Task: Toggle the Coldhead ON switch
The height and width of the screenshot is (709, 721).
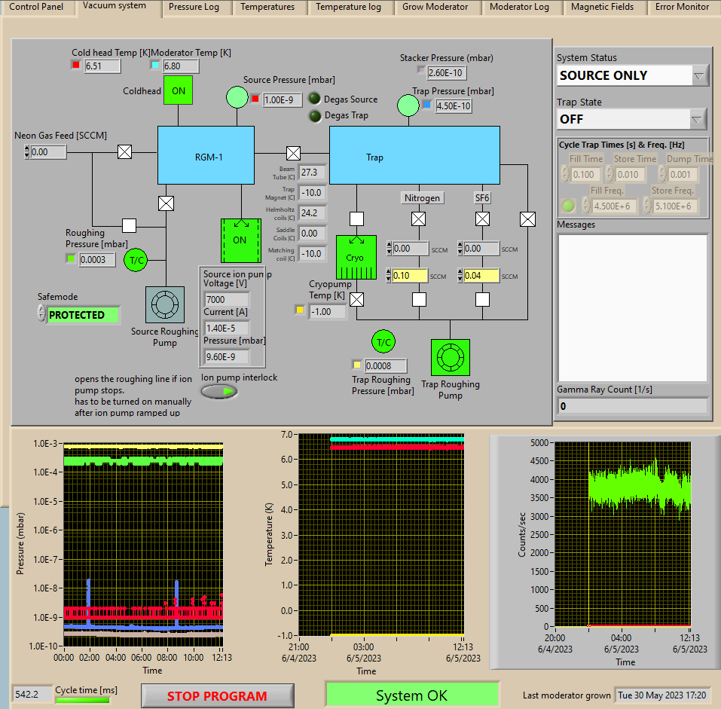Action: pyautogui.click(x=178, y=90)
